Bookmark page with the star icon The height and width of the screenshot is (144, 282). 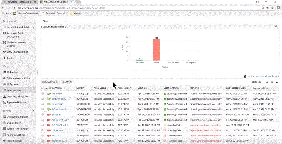pos(273,8)
